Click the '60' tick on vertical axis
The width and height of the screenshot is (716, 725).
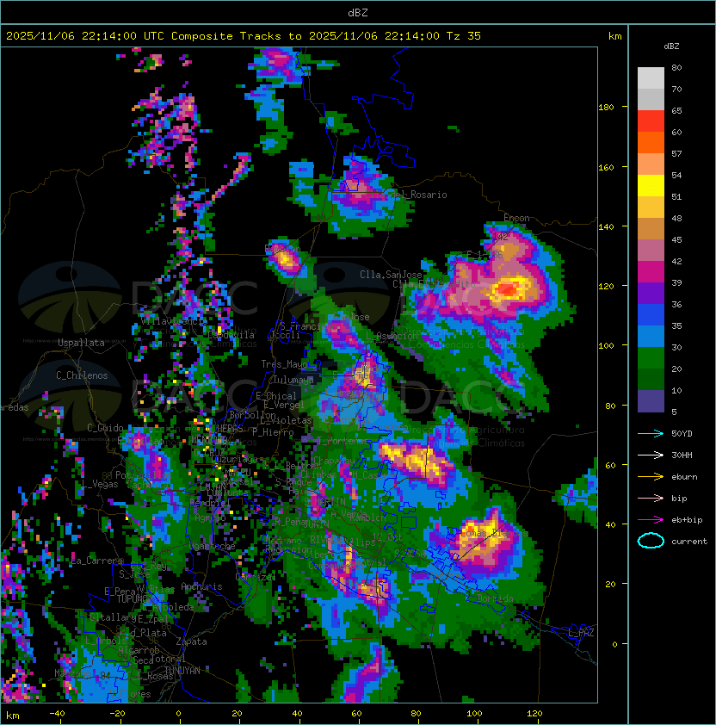coord(610,465)
